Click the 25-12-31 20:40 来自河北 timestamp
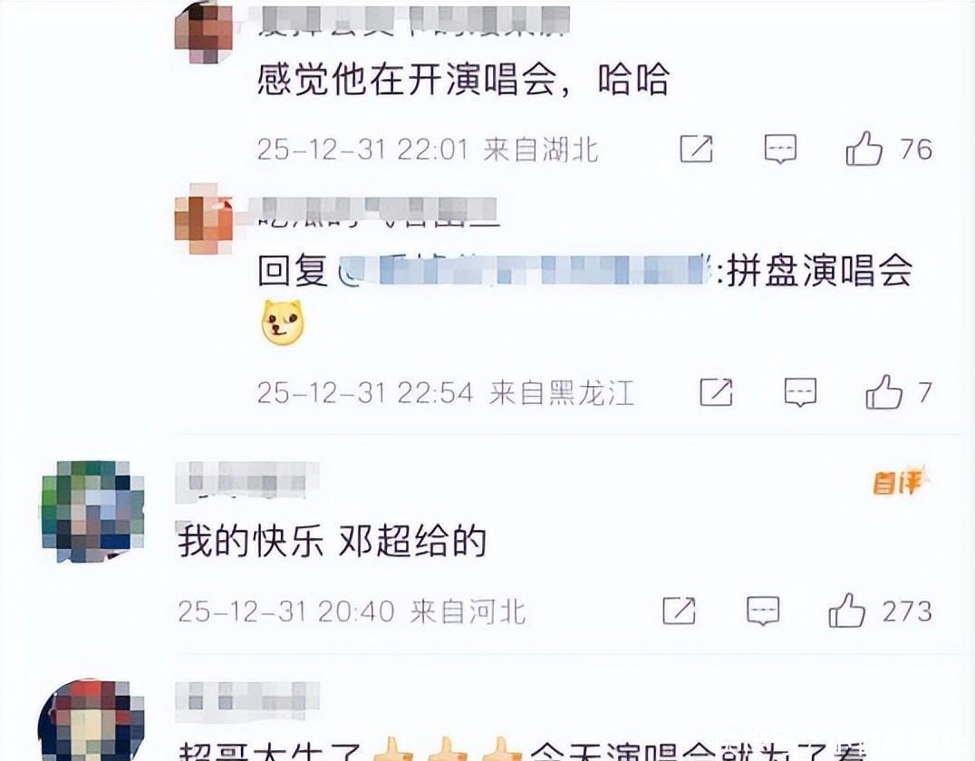The height and width of the screenshot is (761, 975). [352, 612]
